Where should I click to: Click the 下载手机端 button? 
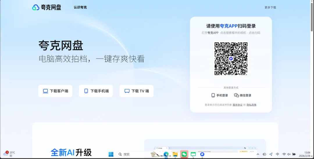coord(96,91)
